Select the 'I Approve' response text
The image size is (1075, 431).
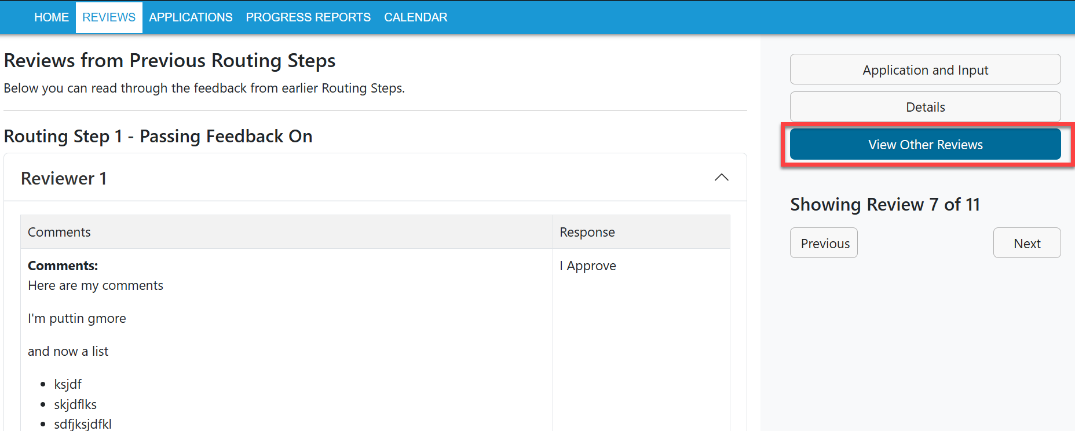pyautogui.click(x=587, y=266)
